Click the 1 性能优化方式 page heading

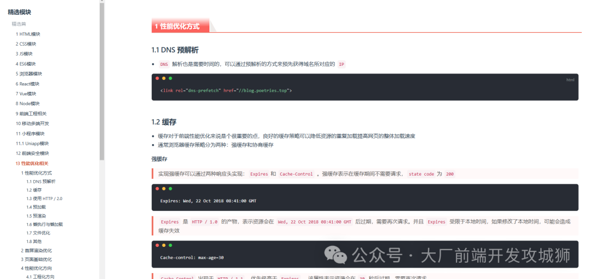[x=177, y=26]
